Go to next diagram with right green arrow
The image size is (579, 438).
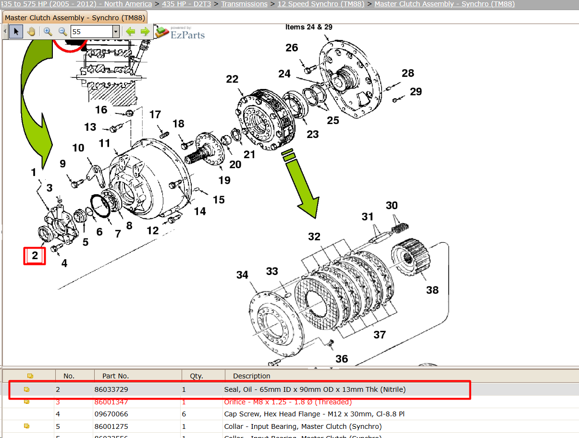point(145,32)
